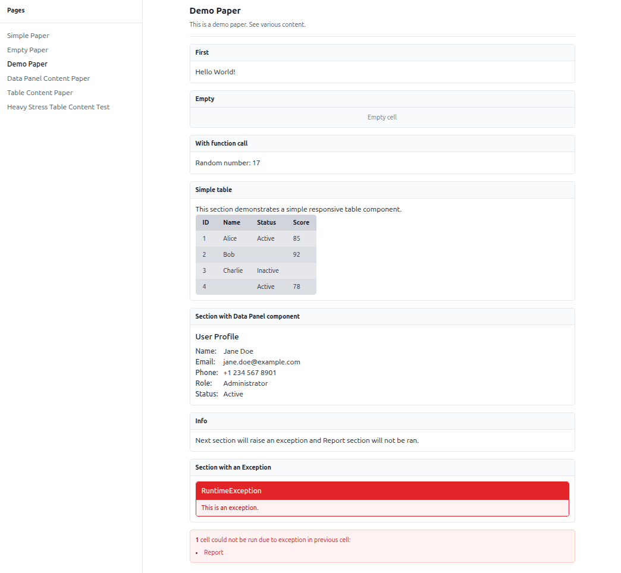This screenshot has height=573, width=621.
Task: Click the 'Empty cell' placeholder text
Action: (382, 117)
